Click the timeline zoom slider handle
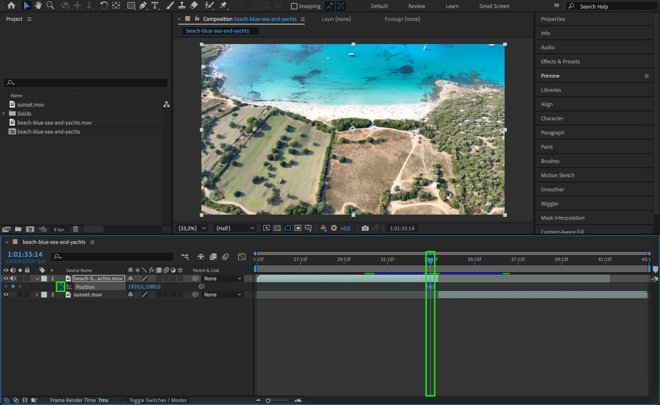 click(268, 400)
